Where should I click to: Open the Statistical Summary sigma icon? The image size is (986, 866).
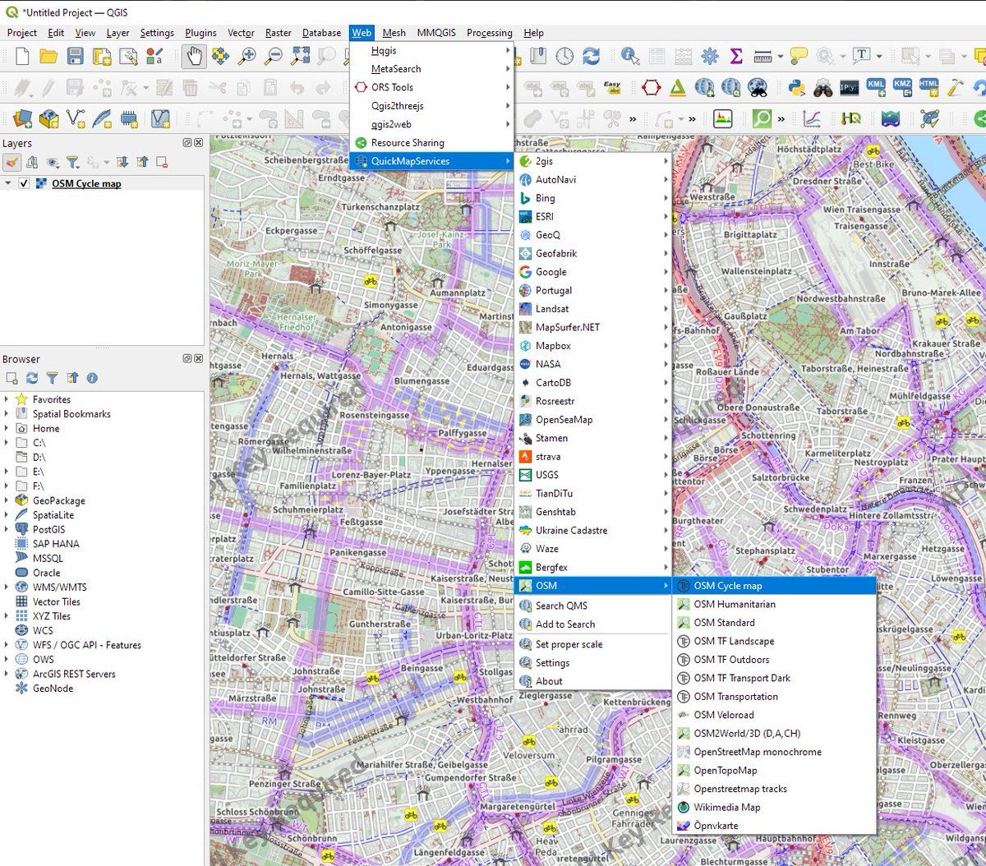click(736, 56)
